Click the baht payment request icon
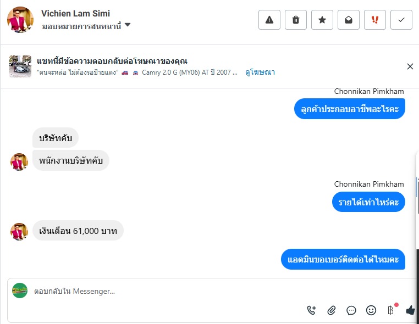 390,310
